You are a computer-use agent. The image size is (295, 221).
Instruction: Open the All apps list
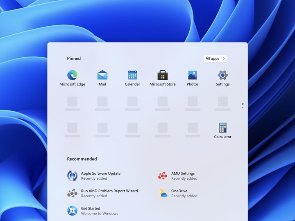pos(215,59)
